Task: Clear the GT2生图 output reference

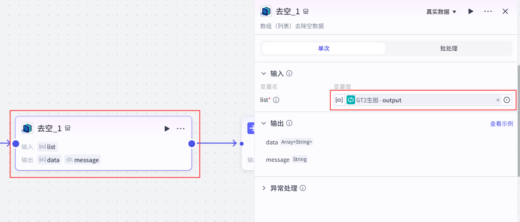Action: pyautogui.click(x=498, y=100)
